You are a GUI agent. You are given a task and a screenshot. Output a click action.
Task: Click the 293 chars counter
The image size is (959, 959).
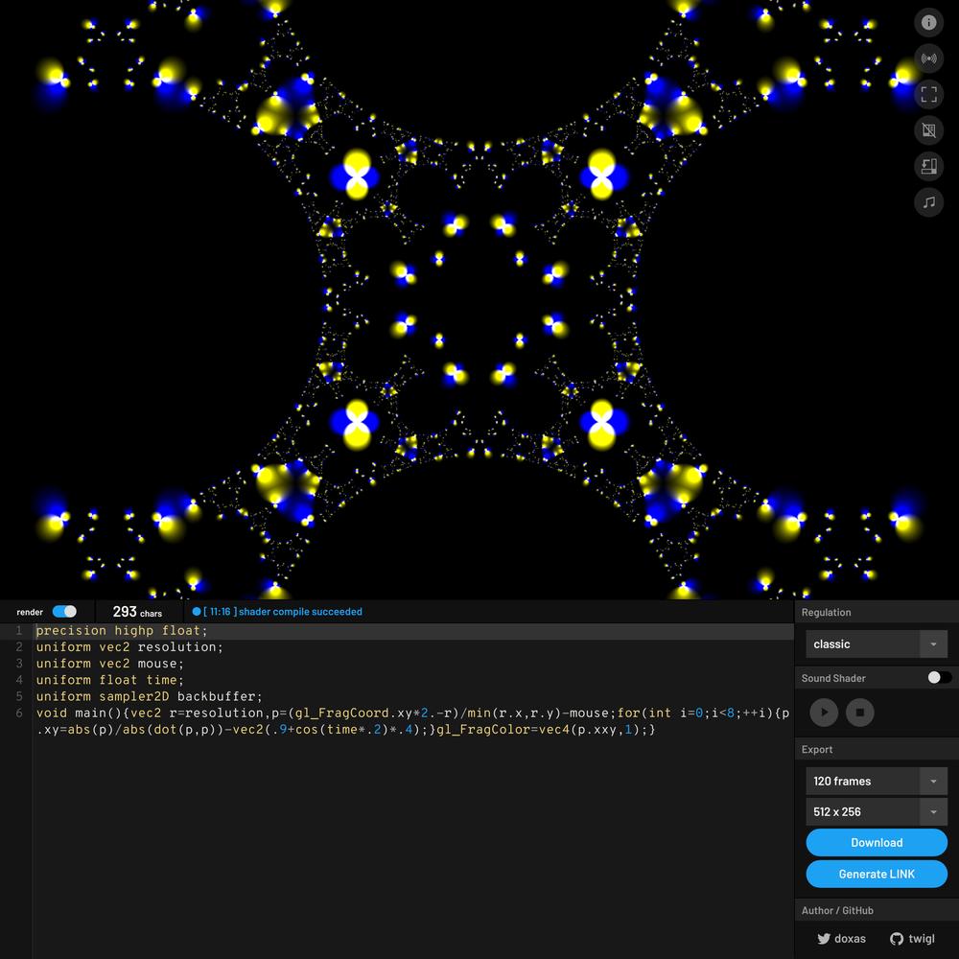[x=137, y=612]
